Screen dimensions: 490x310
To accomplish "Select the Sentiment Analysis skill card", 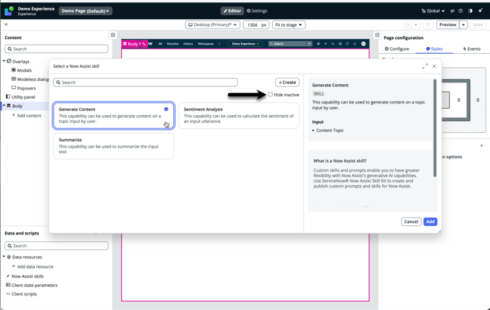I will coord(239,115).
